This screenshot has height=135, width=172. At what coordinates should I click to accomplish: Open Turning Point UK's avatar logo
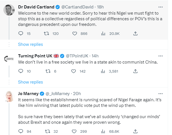pyautogui.click(x=9, y=59)
